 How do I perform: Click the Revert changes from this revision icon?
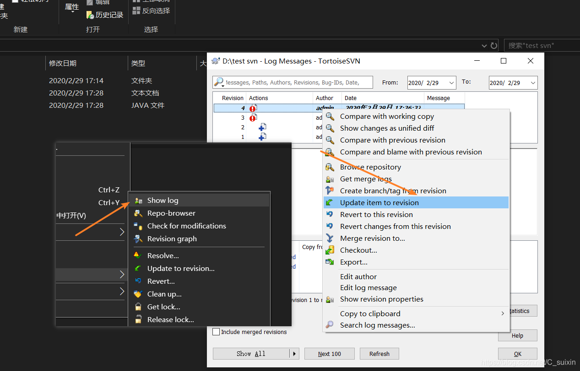click(x=330, y=227)
